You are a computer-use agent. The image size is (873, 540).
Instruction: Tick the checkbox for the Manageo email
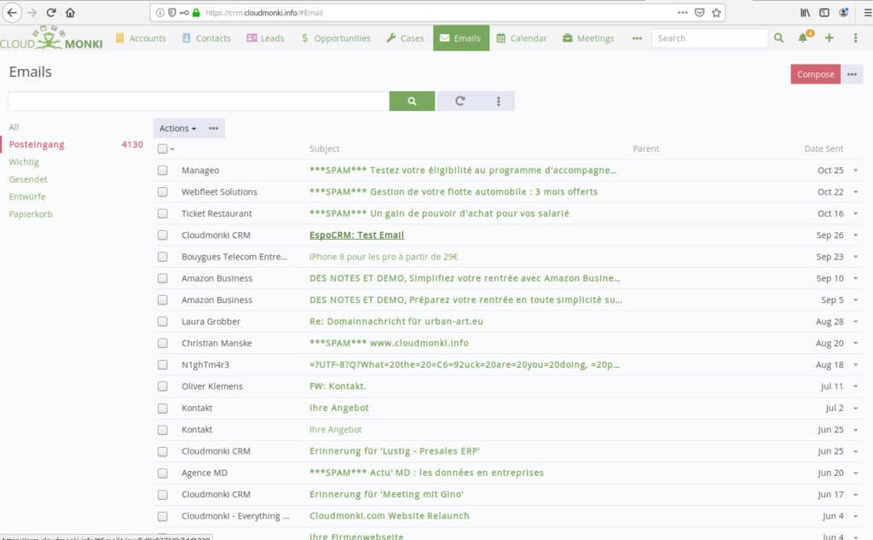[x=163, y=170]
